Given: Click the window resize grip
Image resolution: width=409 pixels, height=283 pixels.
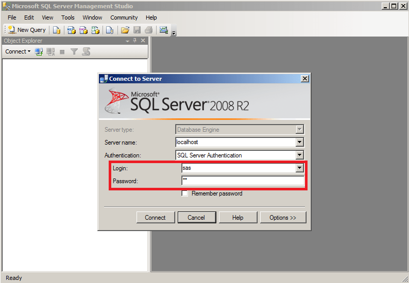Looking at the screenshot, I should coord(405,279).
